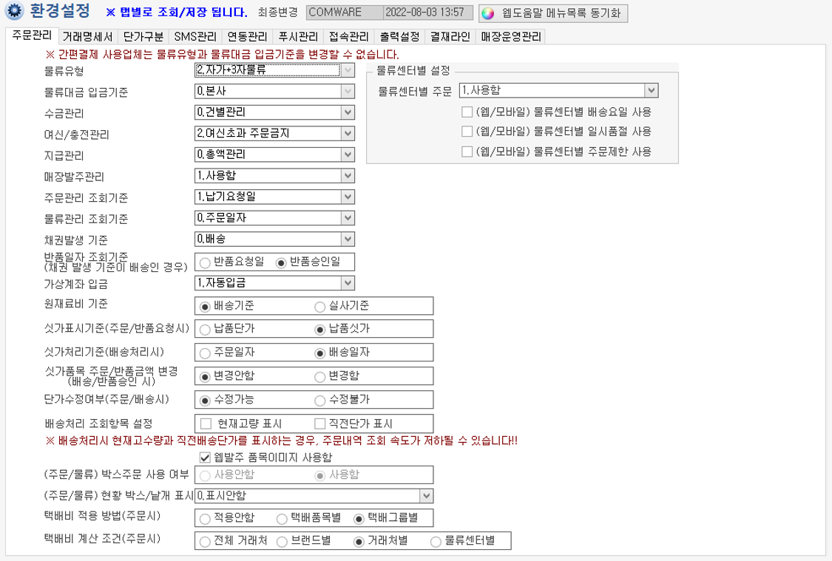Expand the 지급관리 dropdown
The image size is (832, 561).
pyautogui.click(x=348, y=154)
